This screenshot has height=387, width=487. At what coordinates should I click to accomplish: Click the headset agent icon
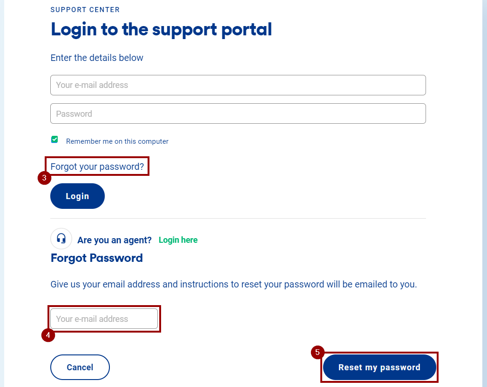tap(61, 239)
